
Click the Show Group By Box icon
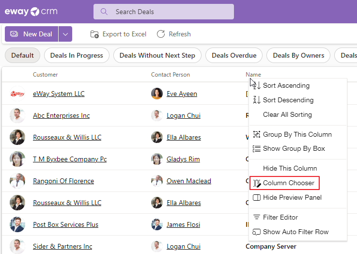coord(257,148)
